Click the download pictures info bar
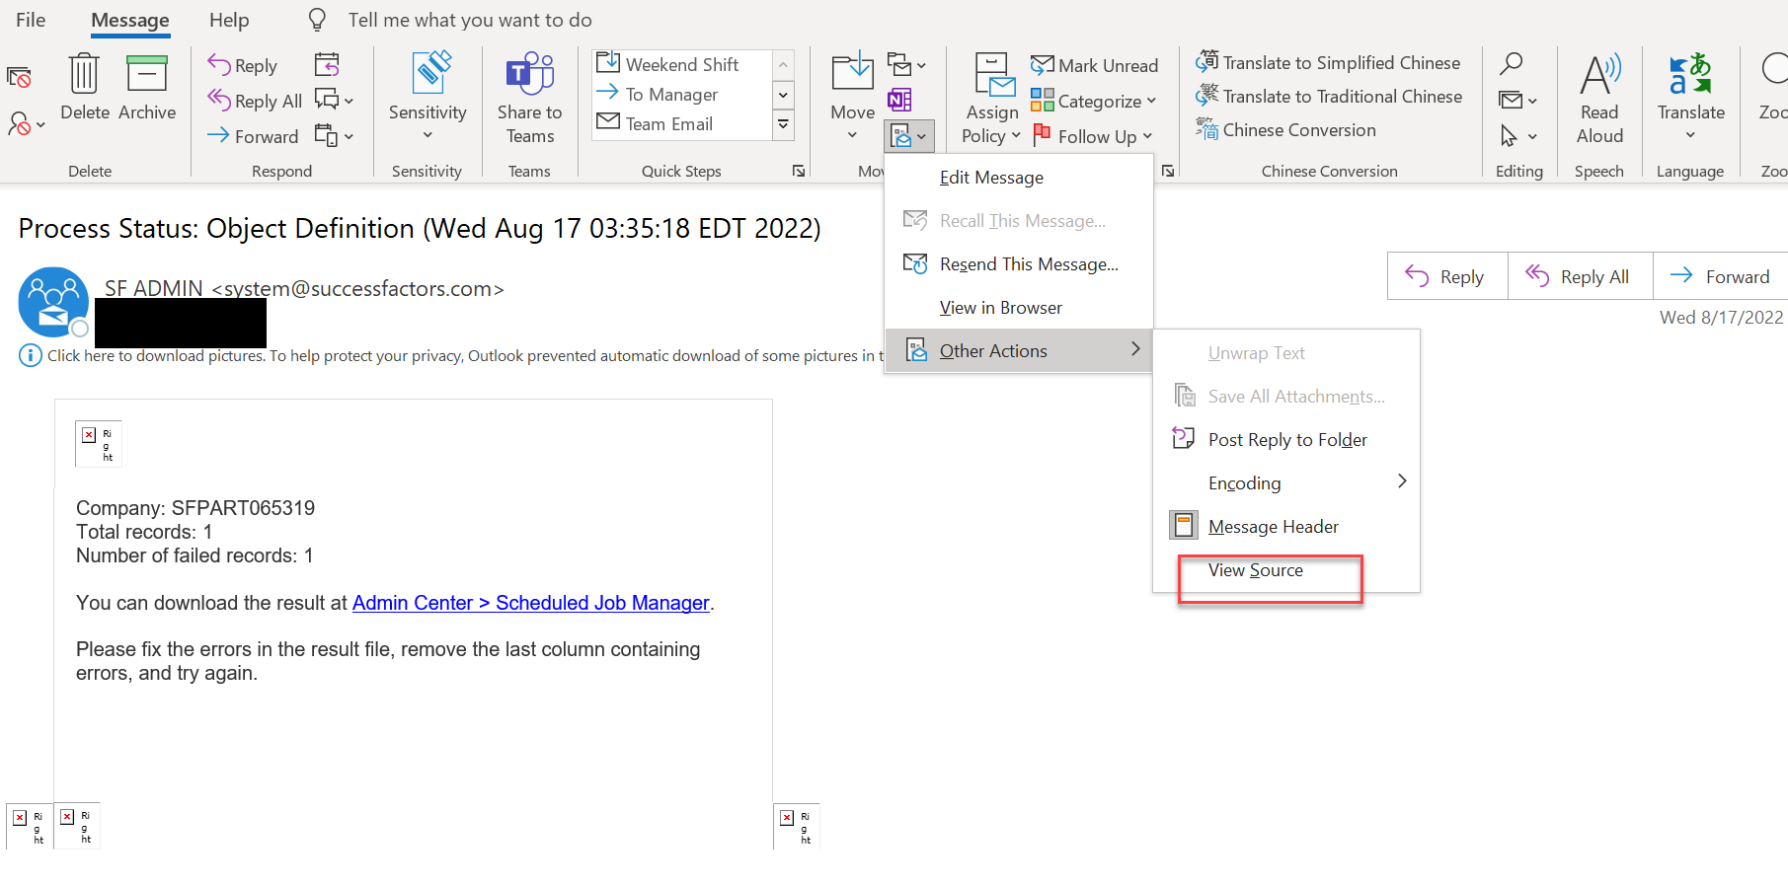The image size is (1788, 886). pyautogui.click(x=449, y=356)
